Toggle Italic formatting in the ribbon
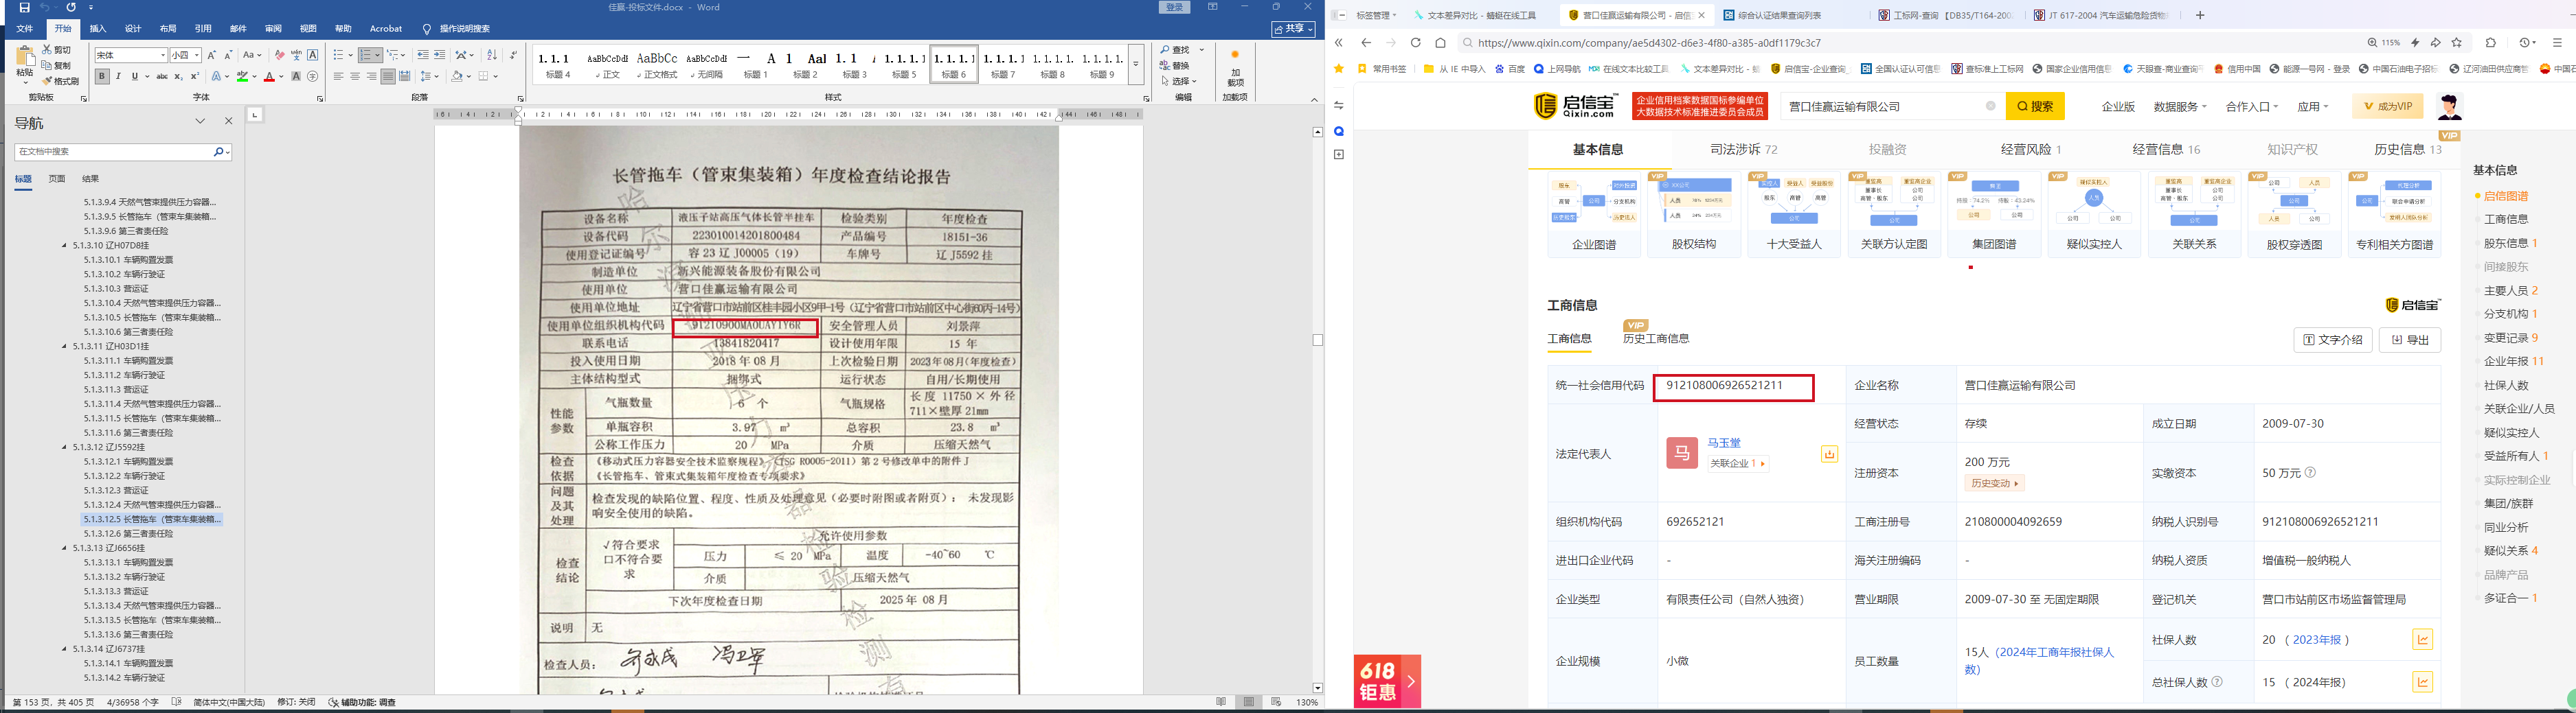This screenshot has height=713, width=2576. click(118, 76)
